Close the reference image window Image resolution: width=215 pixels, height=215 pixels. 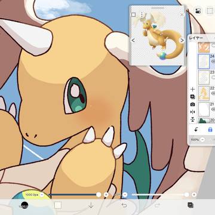pos(182,14)
